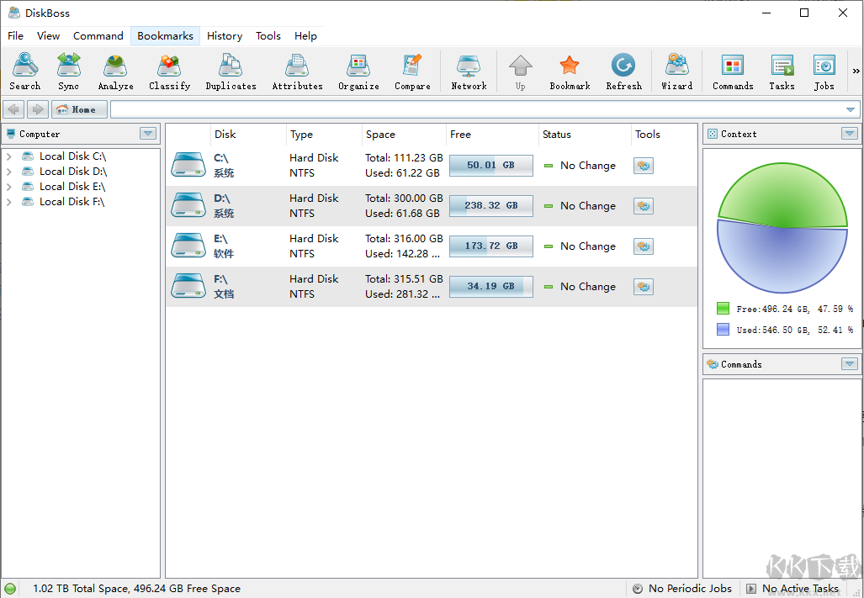Click the tools icon for D:\ drive
The width and height of the screenshot is (864, 598).
pyautogui.click(x=643, y=206)
